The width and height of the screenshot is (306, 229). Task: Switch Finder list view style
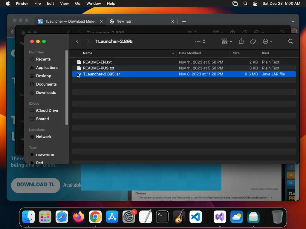pyautogui.click(x=200, y=41)
